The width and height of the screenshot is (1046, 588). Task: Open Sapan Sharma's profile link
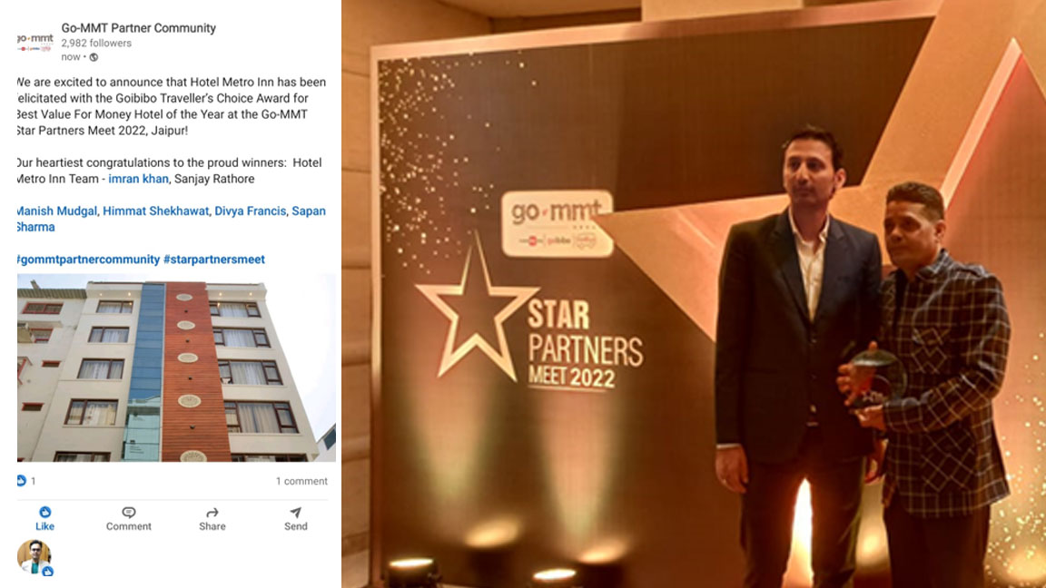[x=171, y=219]
